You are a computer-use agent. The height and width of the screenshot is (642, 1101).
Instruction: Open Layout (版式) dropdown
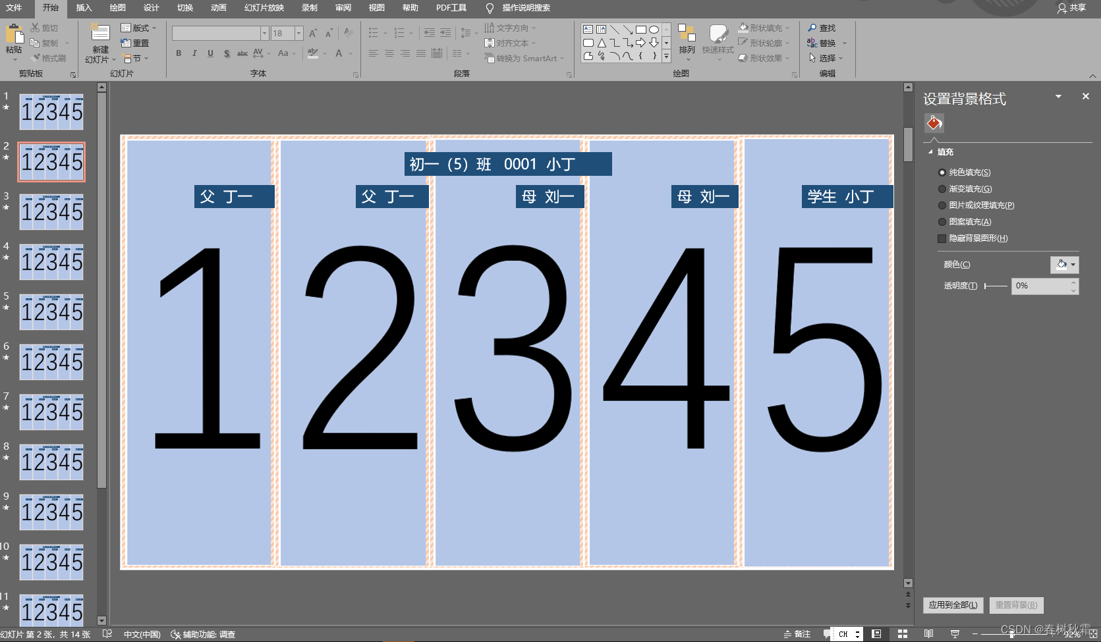(139, 28)
